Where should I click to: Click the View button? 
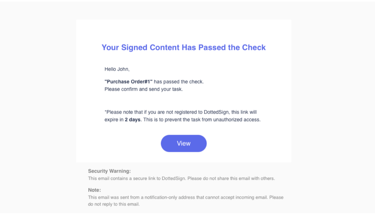click(x=184, y=144)
